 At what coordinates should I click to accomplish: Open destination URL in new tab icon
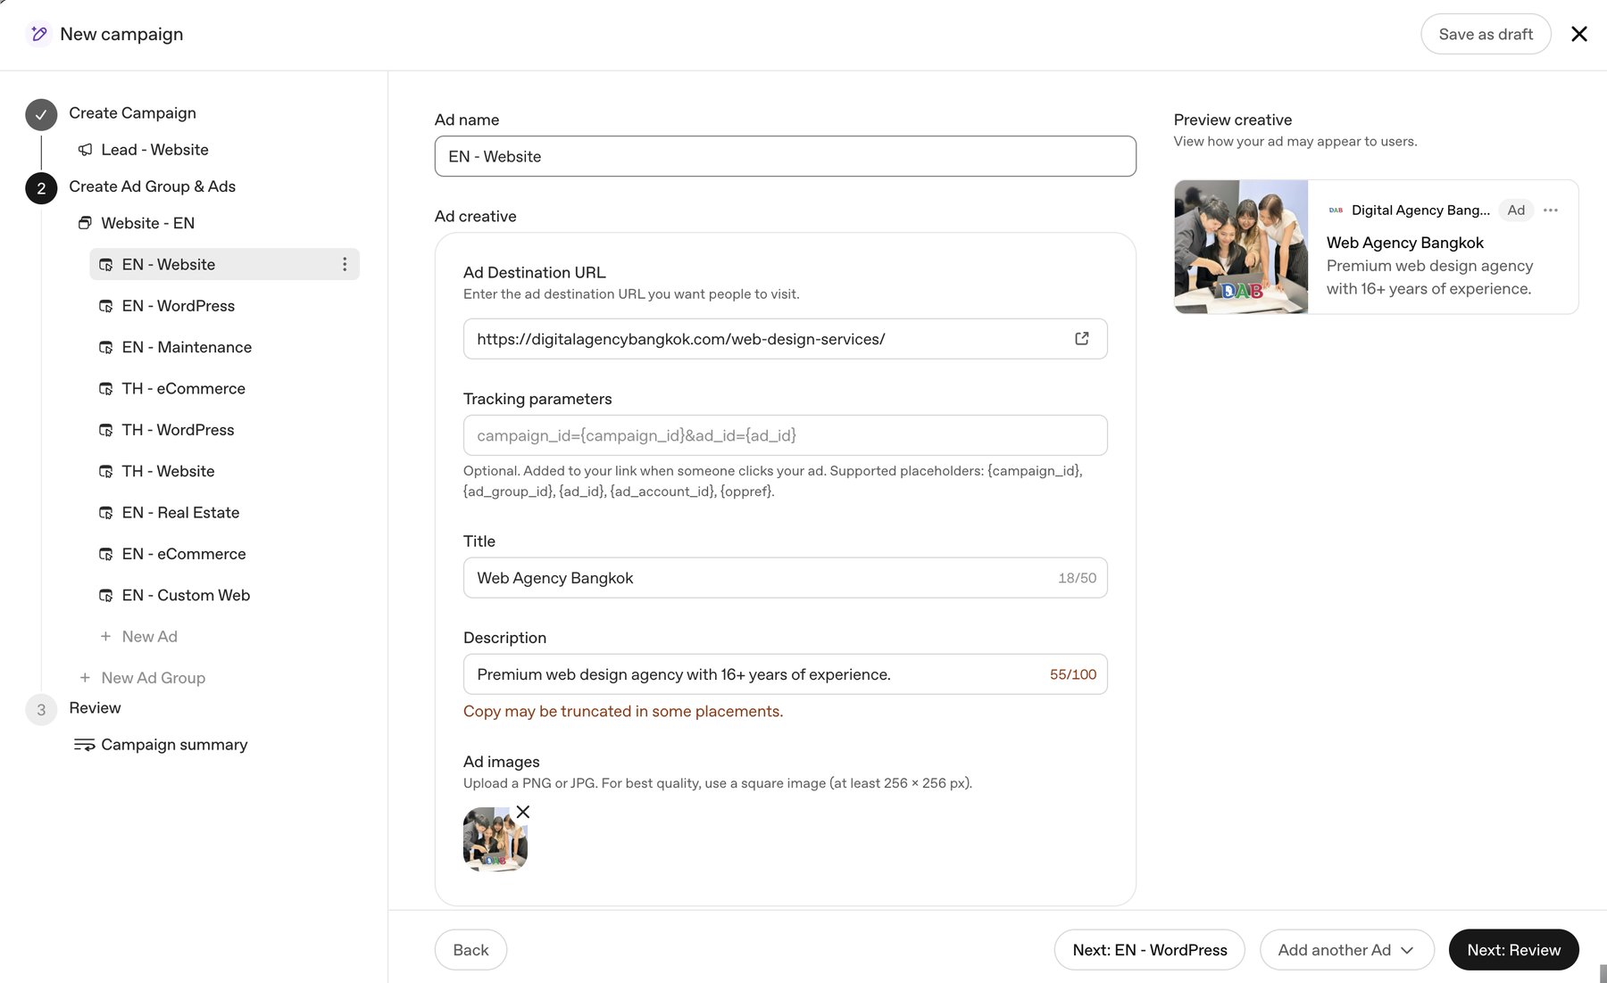pyautogui.click(x=1081, y=339)
